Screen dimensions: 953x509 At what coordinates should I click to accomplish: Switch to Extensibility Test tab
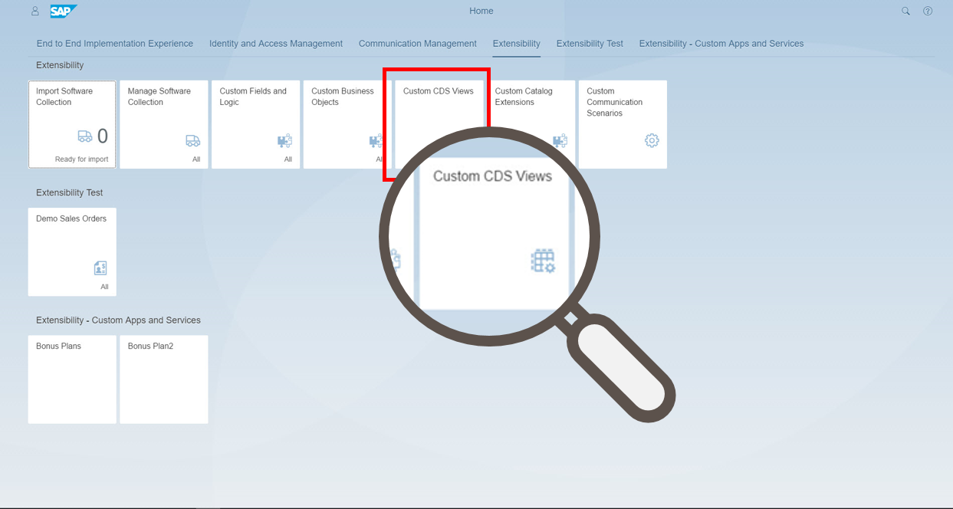[x=590, y=44]
